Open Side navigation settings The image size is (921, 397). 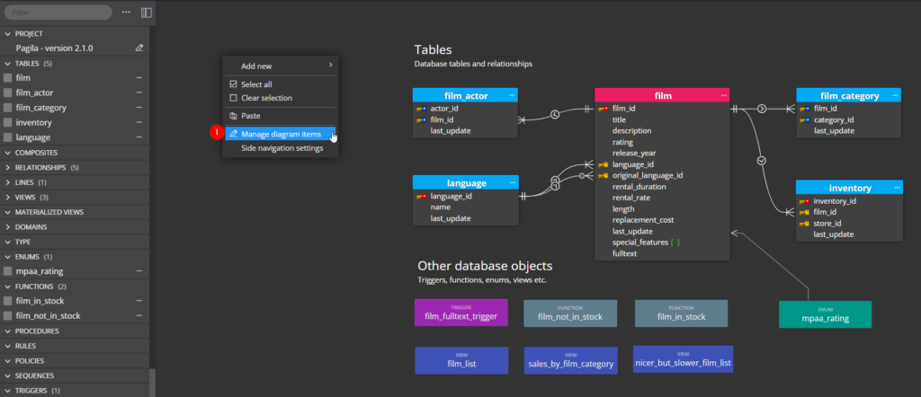click(x=281, y=148)
